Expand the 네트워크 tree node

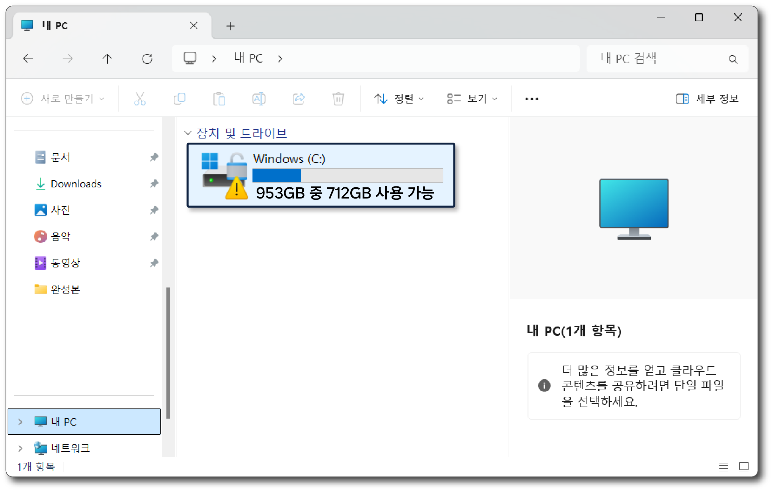(x=20, y=448)
